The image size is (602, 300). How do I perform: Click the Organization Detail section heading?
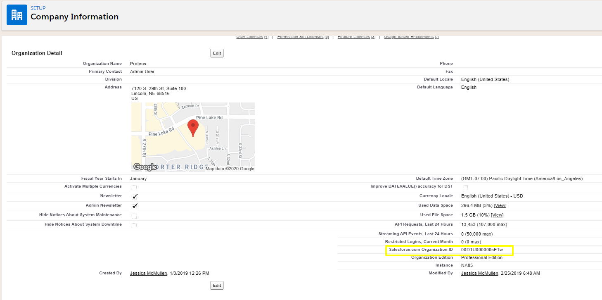point(37,53)
